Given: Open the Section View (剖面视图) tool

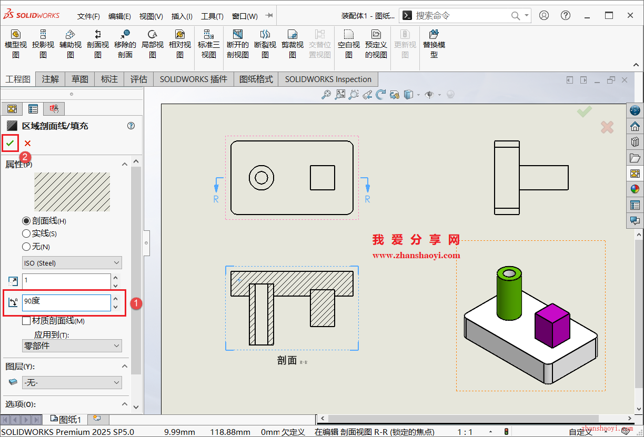Looking at the screenshot, I should [98, 44].
